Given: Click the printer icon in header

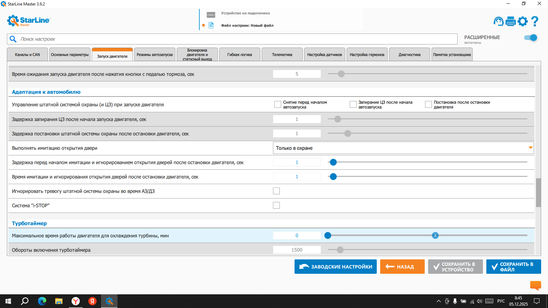Looking at the screenshot, I should point(510,21).
